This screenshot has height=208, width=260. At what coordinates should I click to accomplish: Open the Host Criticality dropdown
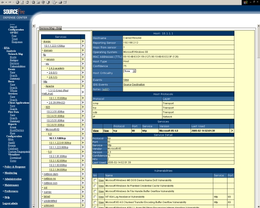[x=130, y=71]
